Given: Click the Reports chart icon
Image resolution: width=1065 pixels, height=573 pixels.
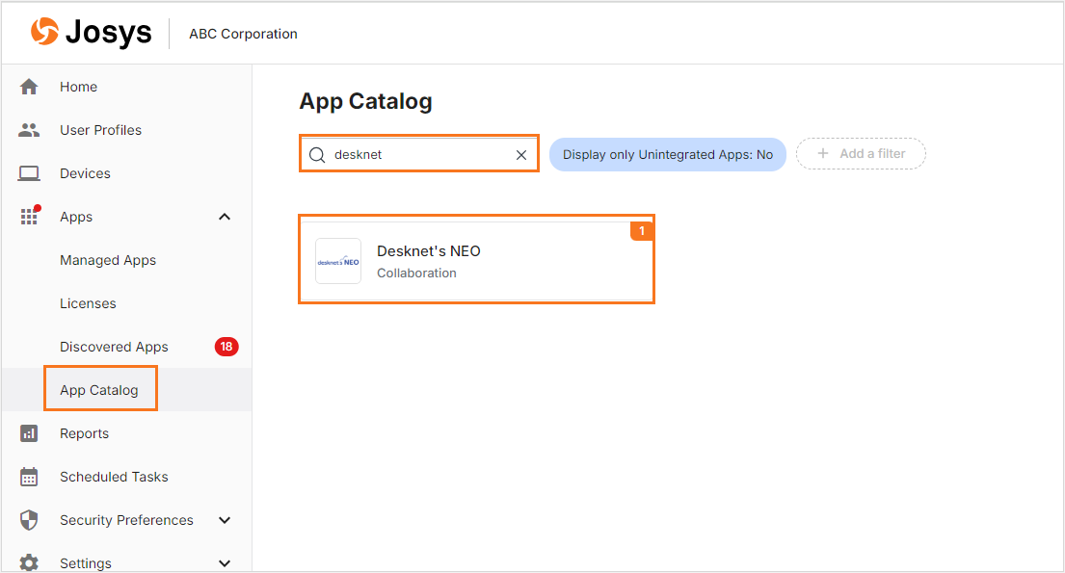Looking at the screenshot, I should point(29,433).
